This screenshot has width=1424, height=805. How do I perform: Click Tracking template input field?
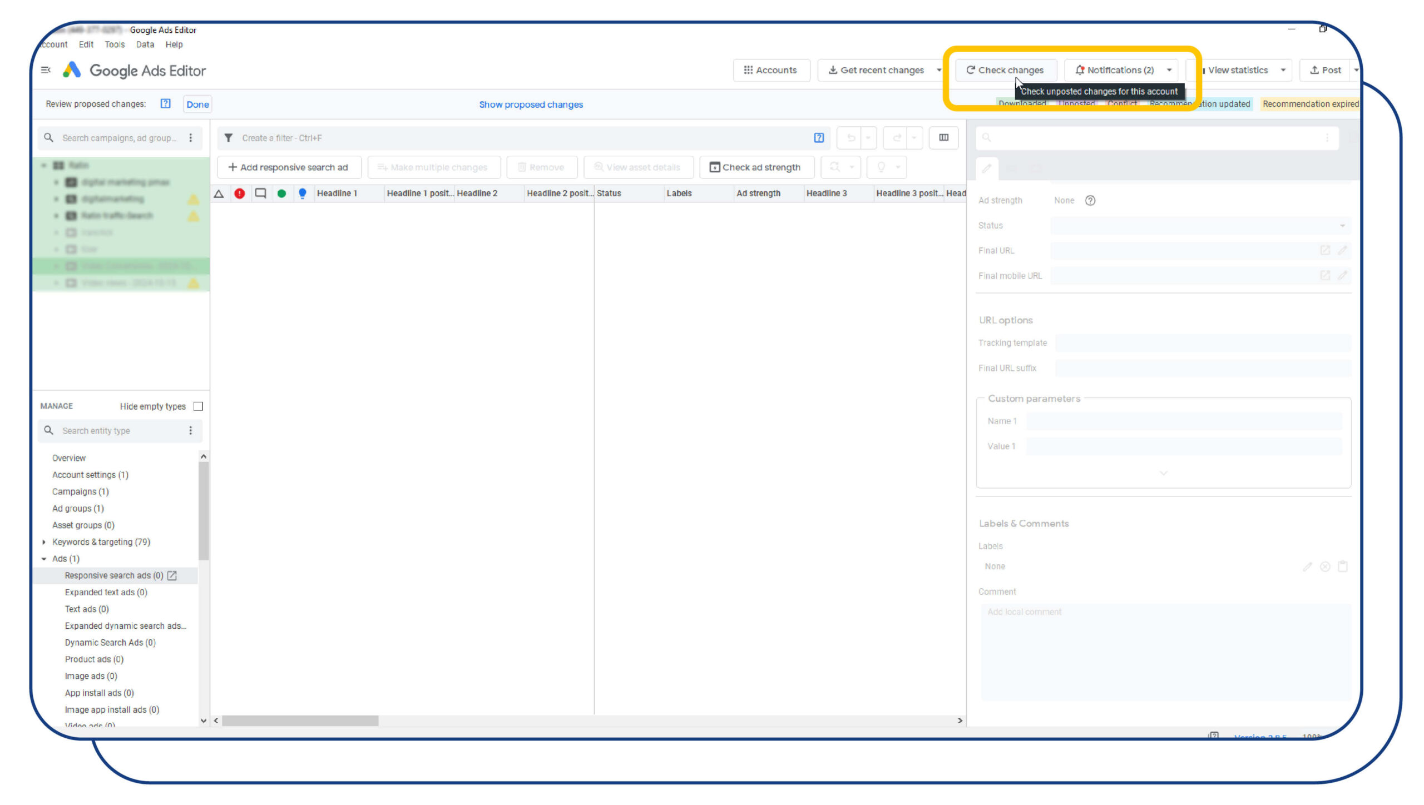[1203, 343]
